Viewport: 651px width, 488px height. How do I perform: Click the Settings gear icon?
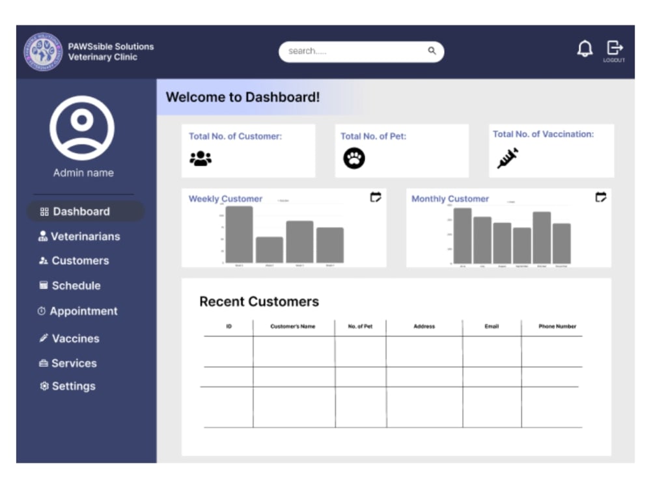pyautogui.click(x=44, y=386)
